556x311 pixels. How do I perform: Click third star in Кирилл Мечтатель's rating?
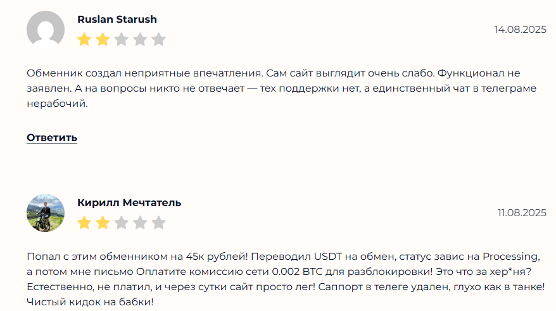coord(121,223)
